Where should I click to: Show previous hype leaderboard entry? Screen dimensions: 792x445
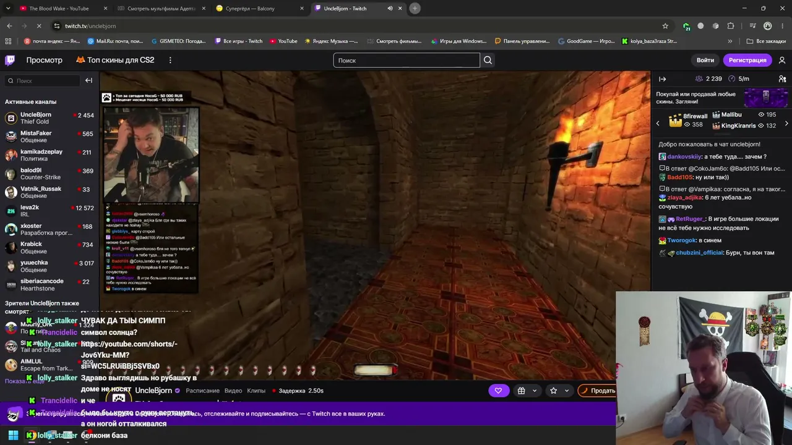coord(658,124)
